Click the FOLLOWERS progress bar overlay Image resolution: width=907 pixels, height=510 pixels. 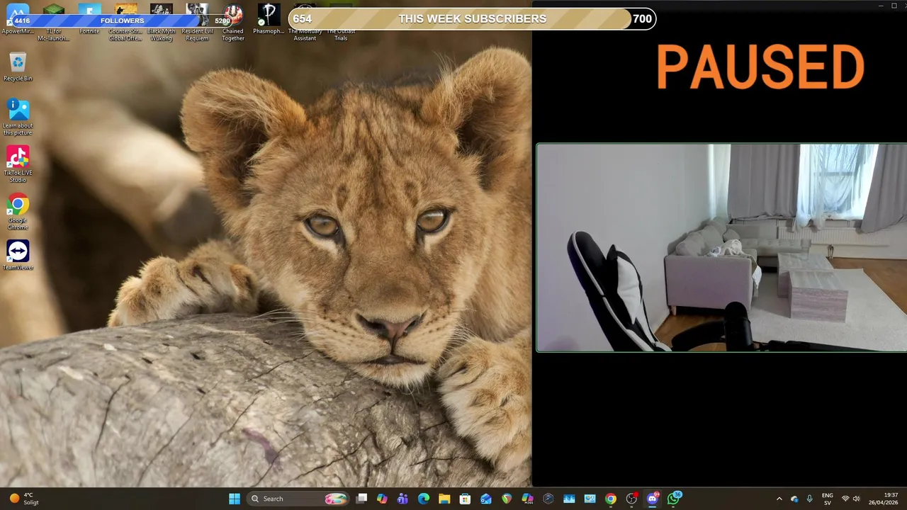tap(122, 21)
